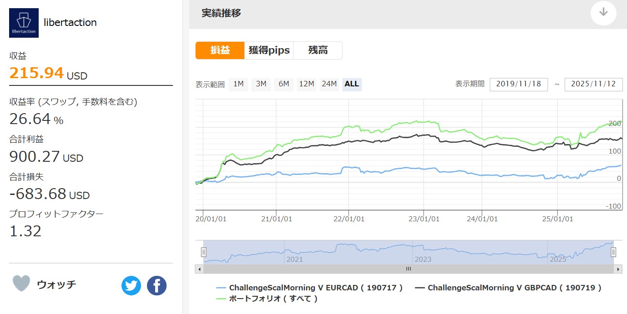Set display range to 1M

(x=238, y=84)
